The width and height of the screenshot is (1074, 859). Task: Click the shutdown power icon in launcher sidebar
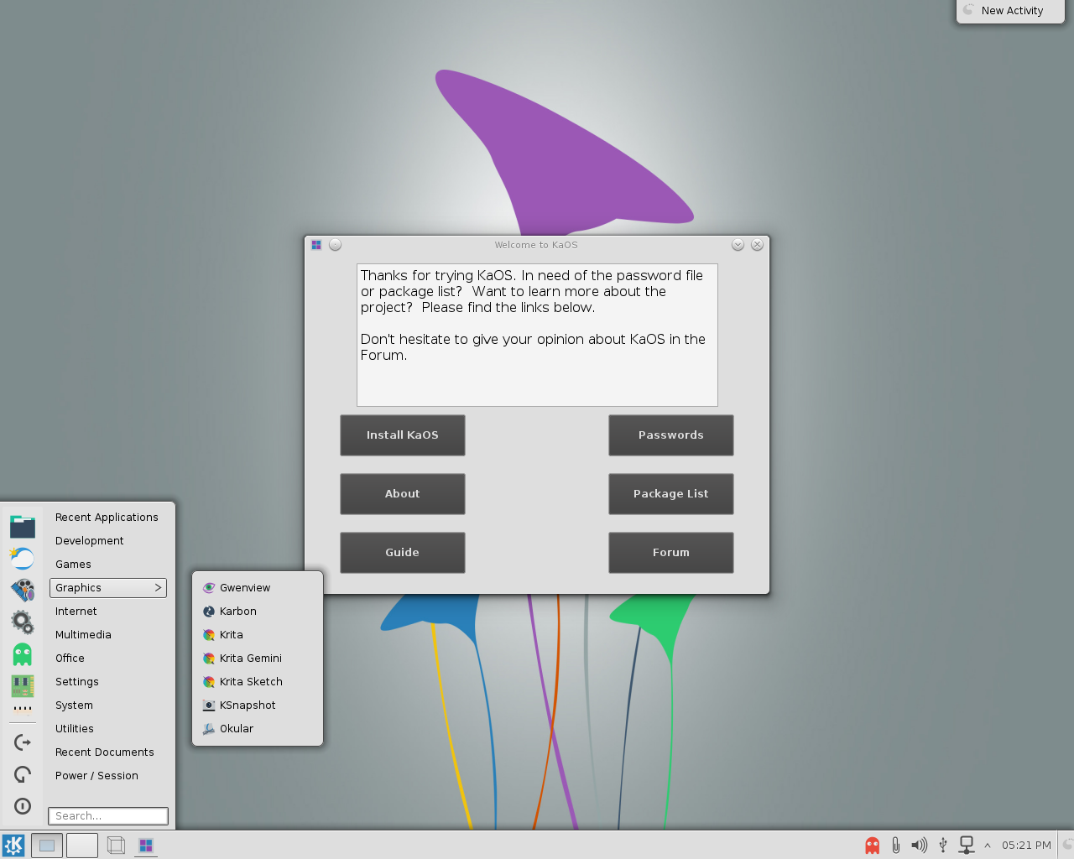tap(23, 806)
